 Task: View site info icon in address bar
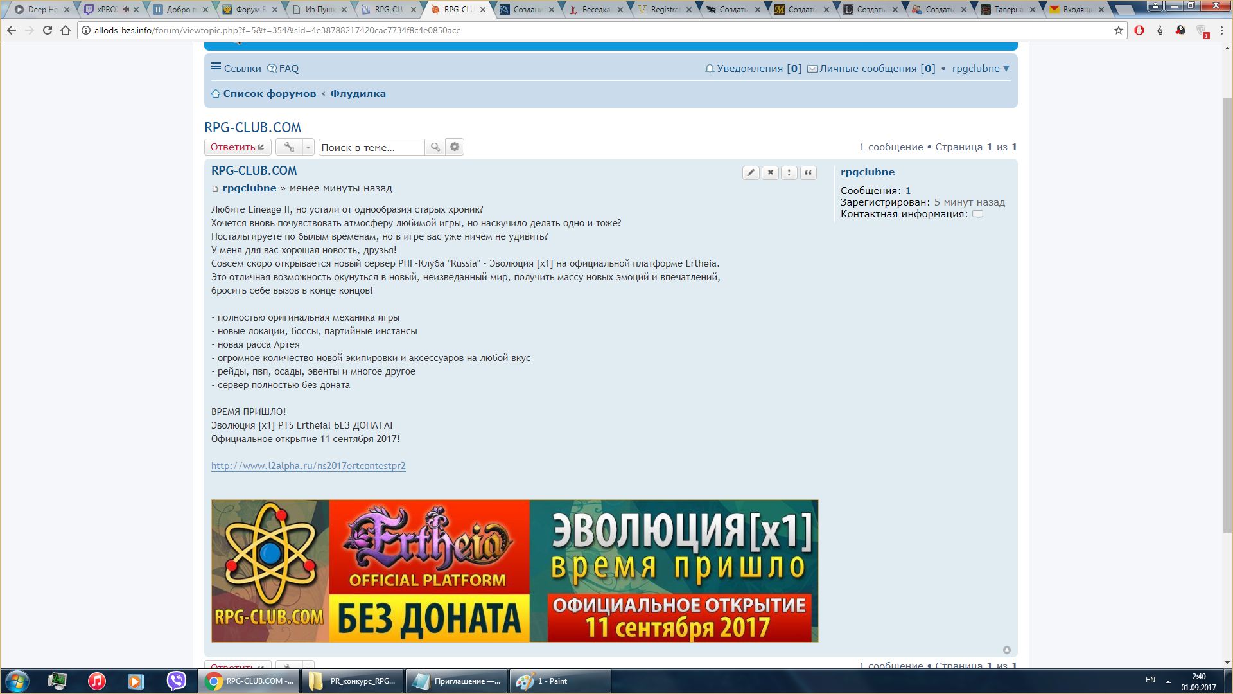pos(86,30)
